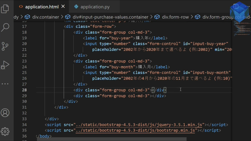251x141 pixels.
Task: Click the closing div tag on line 33
Action: (52, 119)
